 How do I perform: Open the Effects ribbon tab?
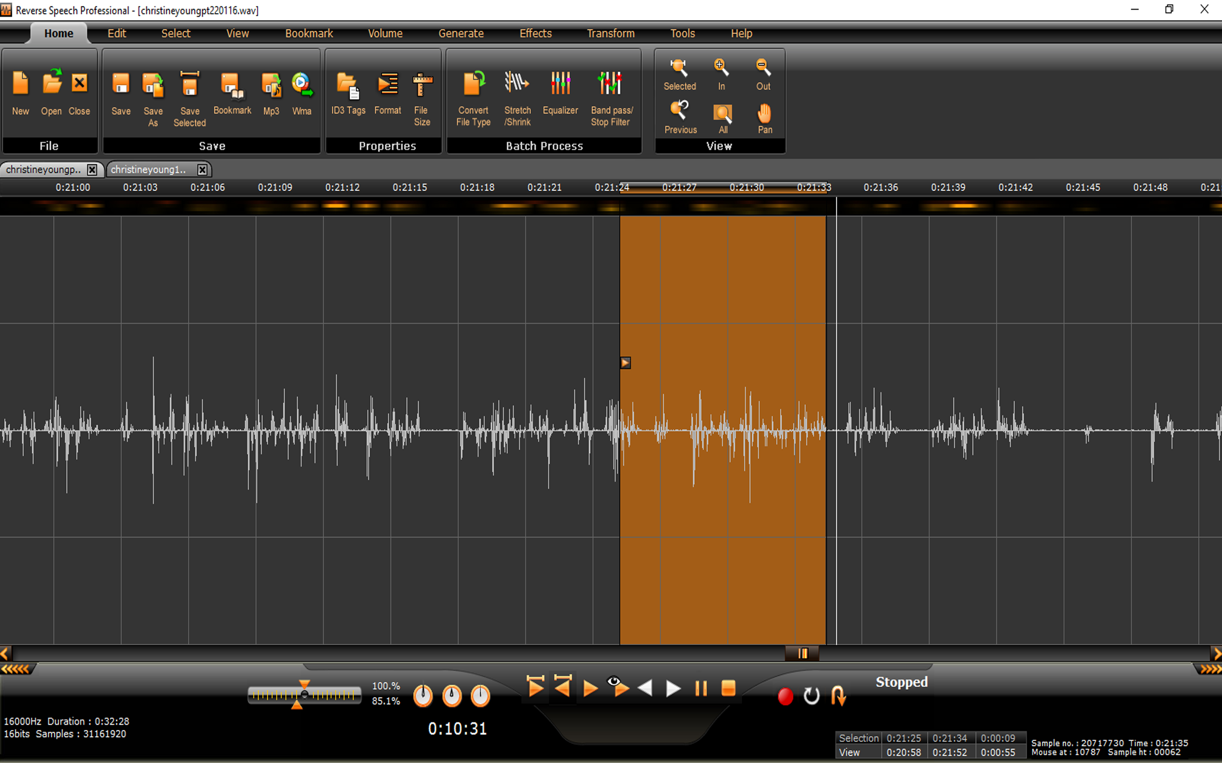536,33
